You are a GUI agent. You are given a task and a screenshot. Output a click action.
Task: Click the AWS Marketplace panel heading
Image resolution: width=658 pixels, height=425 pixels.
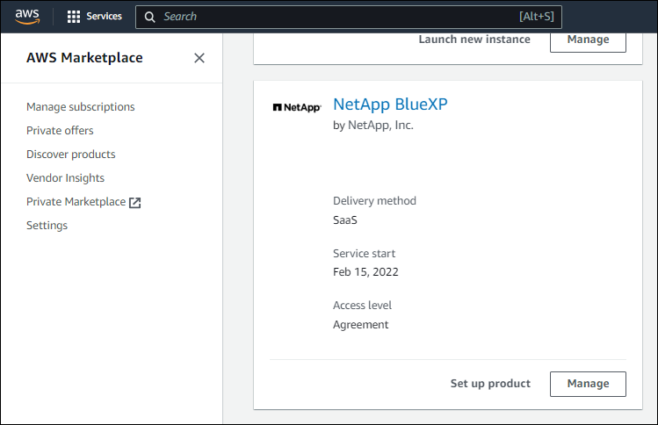[x=84, y=58]
